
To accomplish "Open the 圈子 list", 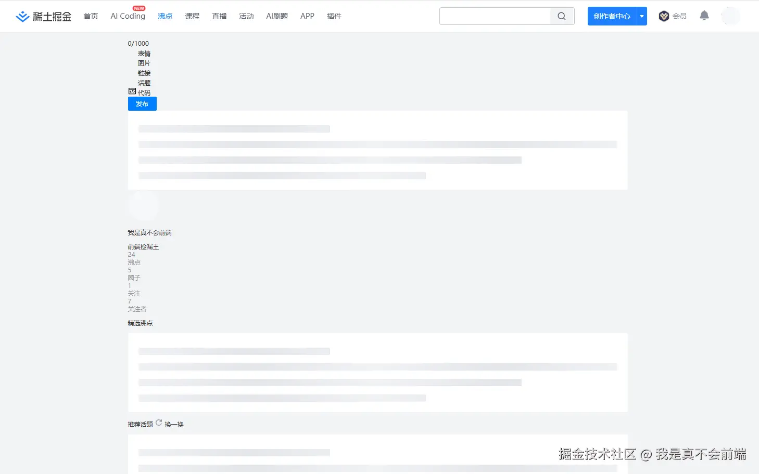I will tap(134, 278).
